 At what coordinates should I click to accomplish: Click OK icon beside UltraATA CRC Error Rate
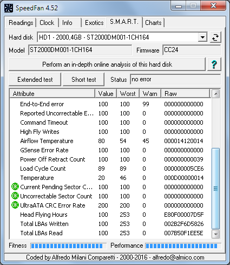pos(15,205)
